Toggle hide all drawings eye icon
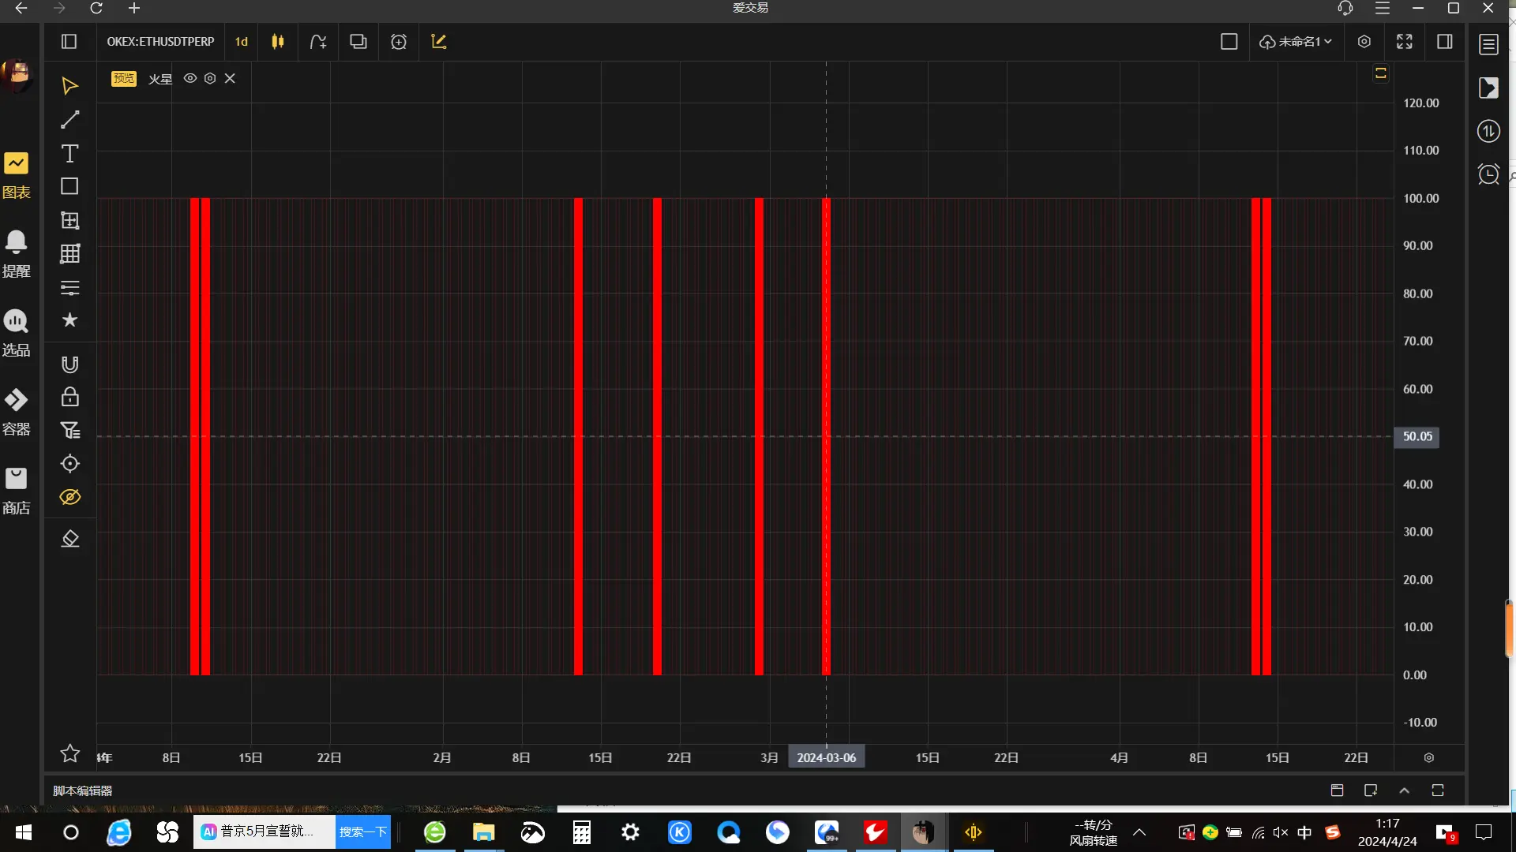Viewport: 1516px width, 852px height. click(69, 497)
